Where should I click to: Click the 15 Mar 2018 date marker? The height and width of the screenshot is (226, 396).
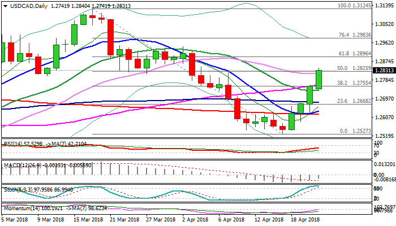tap(89, 219)
